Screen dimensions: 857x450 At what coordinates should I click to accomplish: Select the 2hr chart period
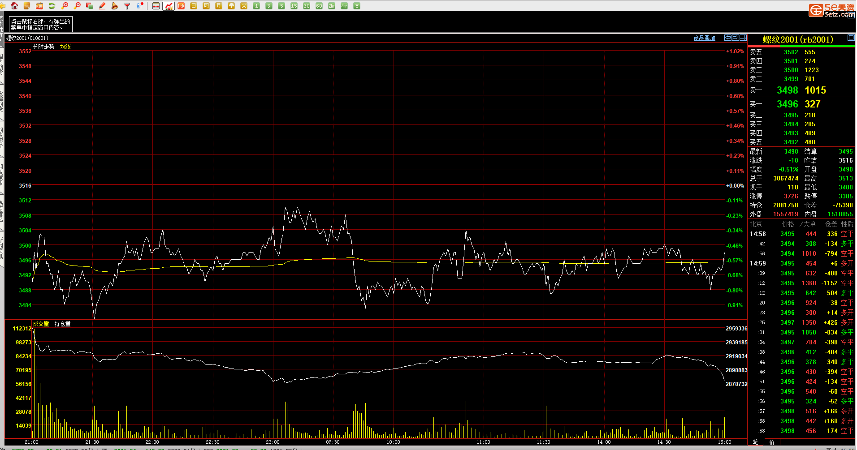tap(332, 6)
